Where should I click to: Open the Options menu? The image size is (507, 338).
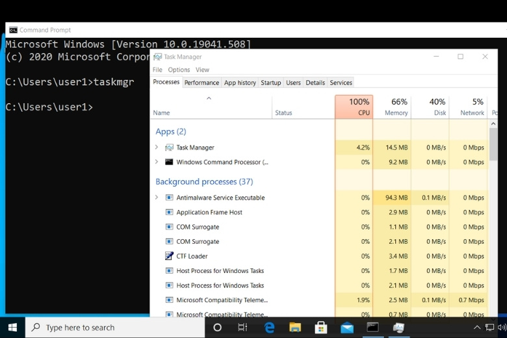(x=179, y=70)
